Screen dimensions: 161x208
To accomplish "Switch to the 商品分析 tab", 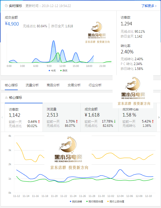I will [x=53, y=85].
